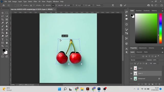This screenshot has height=92, width=164.
Task: Open the Info panel icon
Action: pos(127,25)
